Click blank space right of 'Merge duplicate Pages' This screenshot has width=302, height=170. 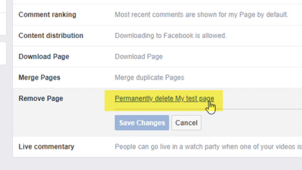coord(239,77)
